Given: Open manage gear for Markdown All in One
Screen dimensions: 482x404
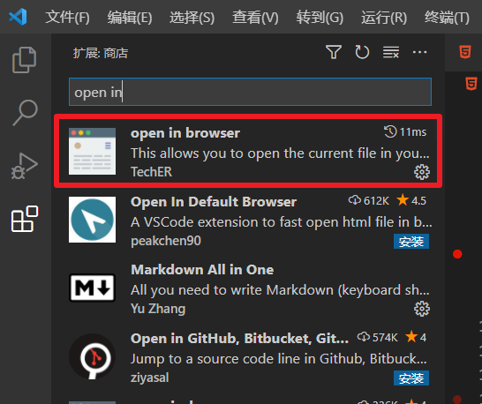Looking at the screenshot, I should [422, 309].
